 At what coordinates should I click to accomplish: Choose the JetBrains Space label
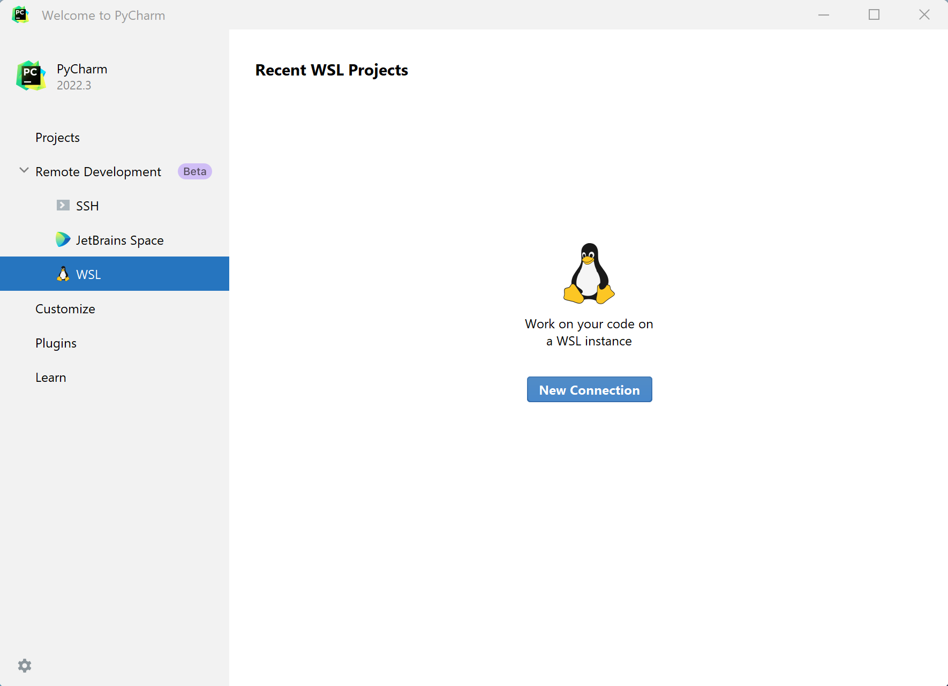click(x=119, y=240)
